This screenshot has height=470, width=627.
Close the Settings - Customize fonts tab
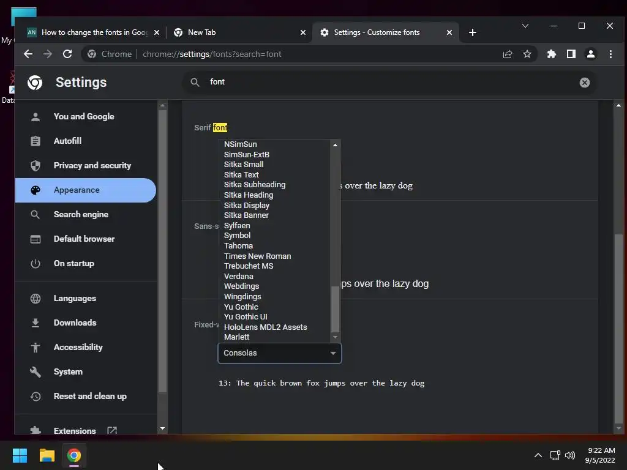(449, 32)
